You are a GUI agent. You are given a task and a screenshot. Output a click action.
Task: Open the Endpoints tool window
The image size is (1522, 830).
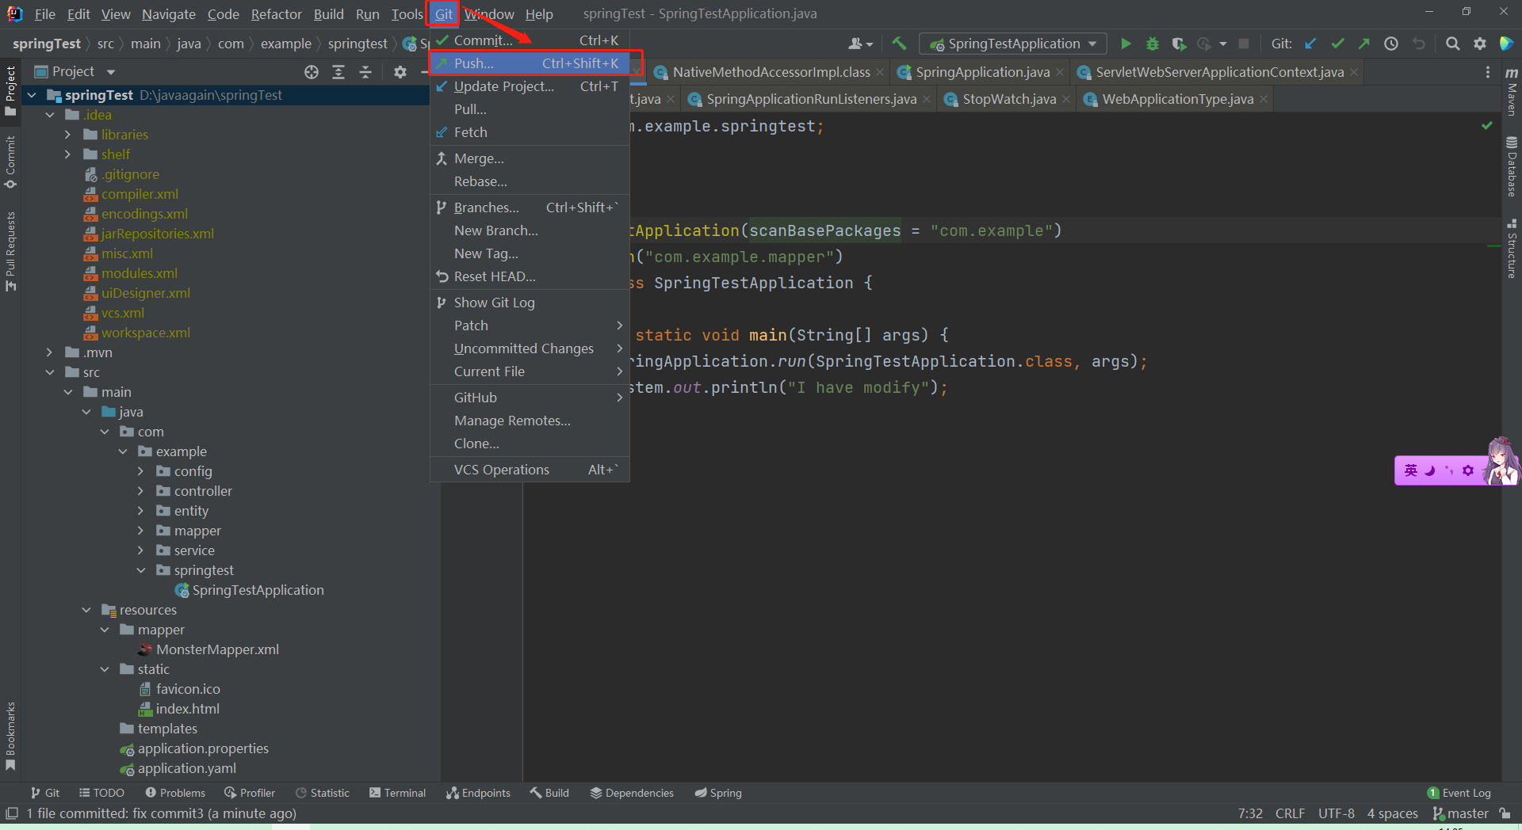pos(478,793)
